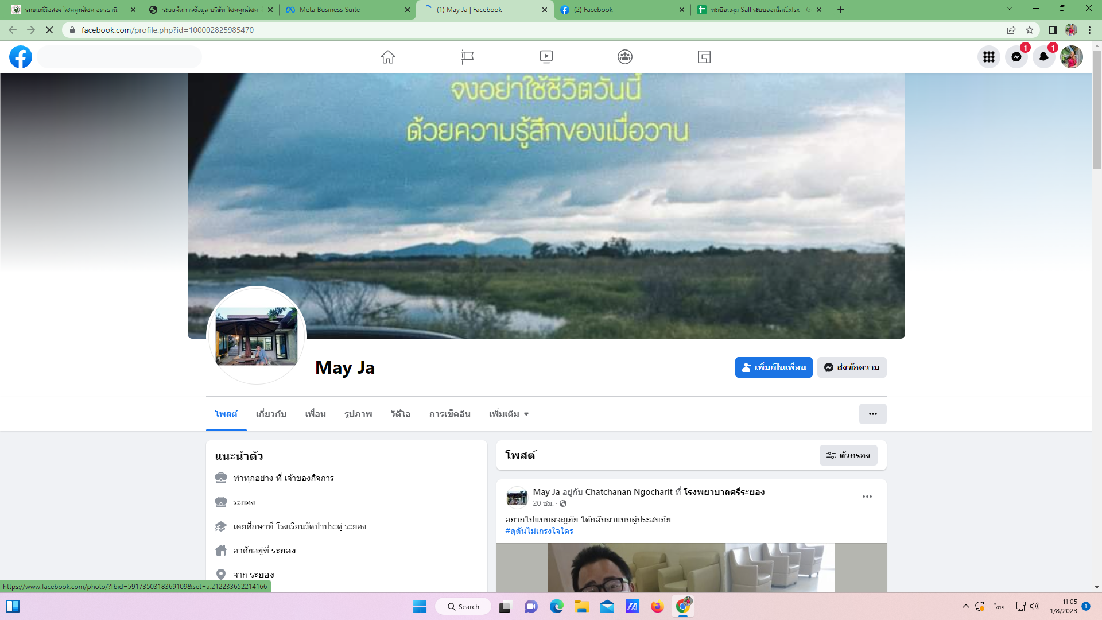The image size is (1102, 620).
Task: Click the ส่งข้อความ button
Action: [852, 367]
